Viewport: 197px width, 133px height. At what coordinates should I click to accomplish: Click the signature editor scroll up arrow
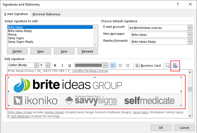190,72
